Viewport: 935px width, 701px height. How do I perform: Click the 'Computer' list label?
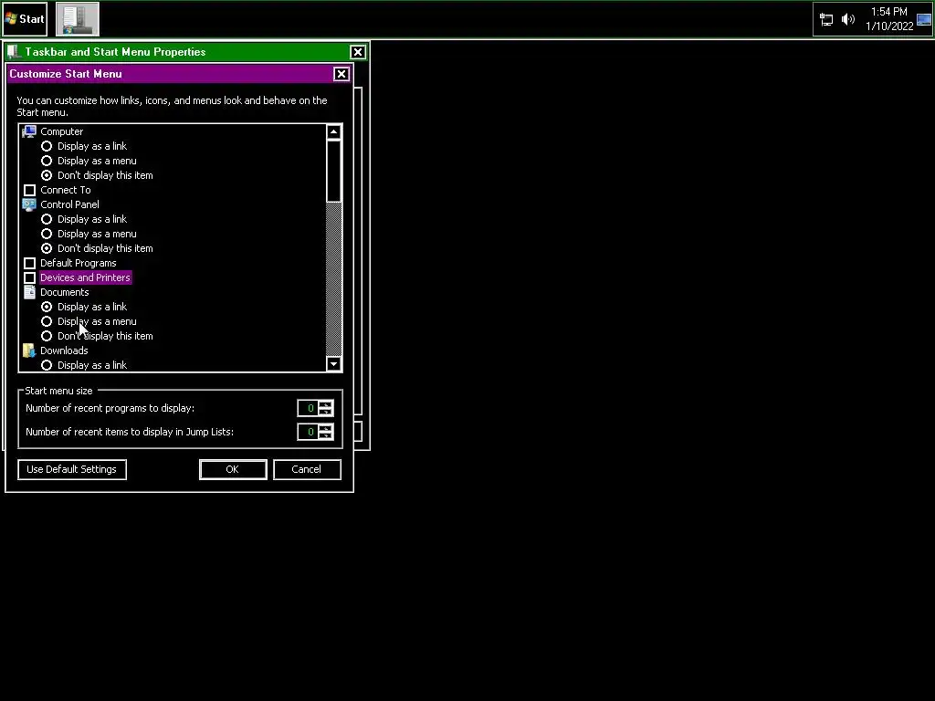61,131
